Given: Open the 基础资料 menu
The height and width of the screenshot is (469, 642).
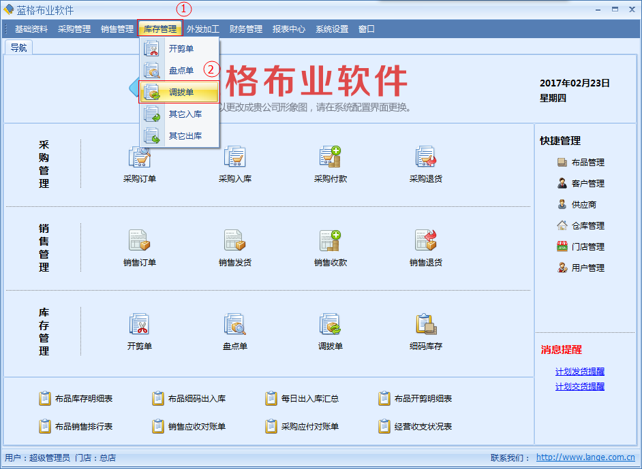Looking at the screenshot, I should [31, 29].
